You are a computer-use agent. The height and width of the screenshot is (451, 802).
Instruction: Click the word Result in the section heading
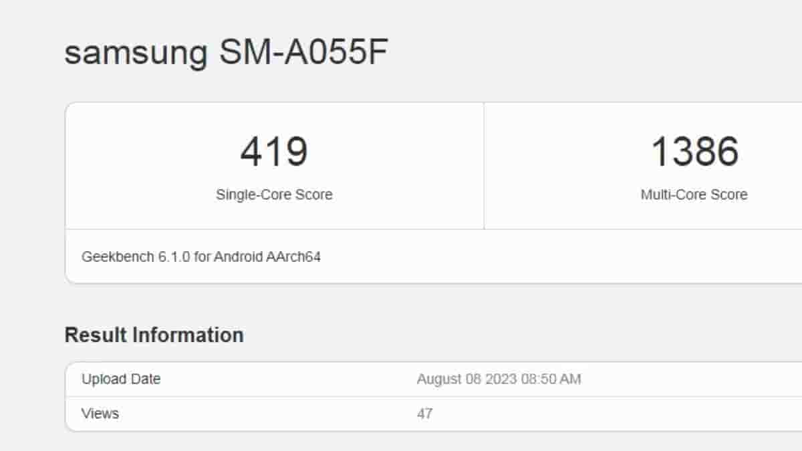(97, 335)
